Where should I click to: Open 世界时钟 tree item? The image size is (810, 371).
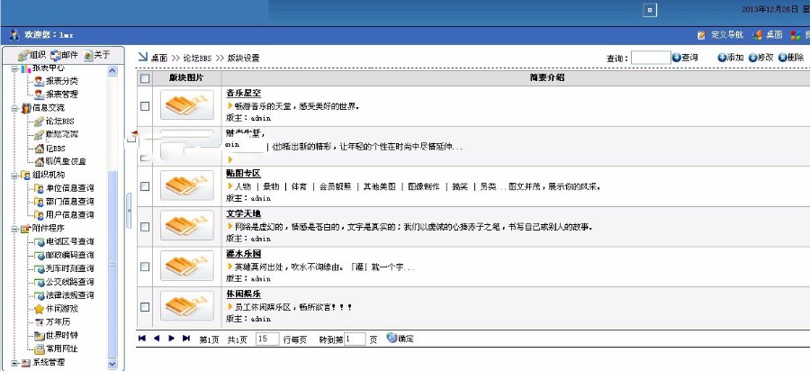click(57, 335)
